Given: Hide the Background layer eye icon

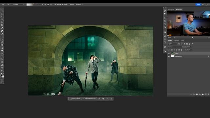Looking at the screenshot, I should pos(169,56).
